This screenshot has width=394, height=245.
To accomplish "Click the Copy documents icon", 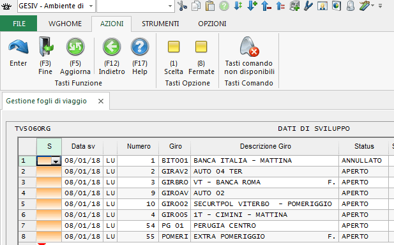I will (x=196, y=6).
